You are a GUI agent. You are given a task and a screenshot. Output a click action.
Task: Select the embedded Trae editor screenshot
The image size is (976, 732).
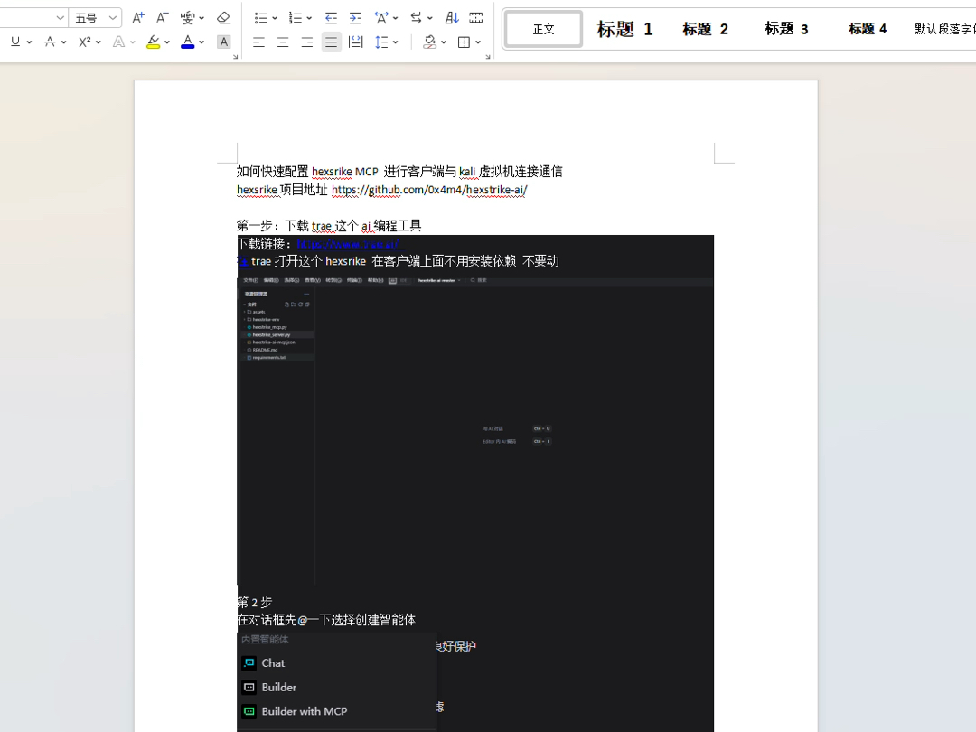[475, 429]
